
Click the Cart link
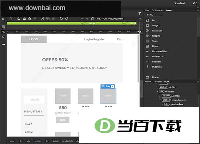(x=120, y=39)
